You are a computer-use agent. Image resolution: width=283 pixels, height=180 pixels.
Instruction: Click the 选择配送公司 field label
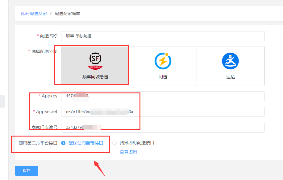click(44, 51)
